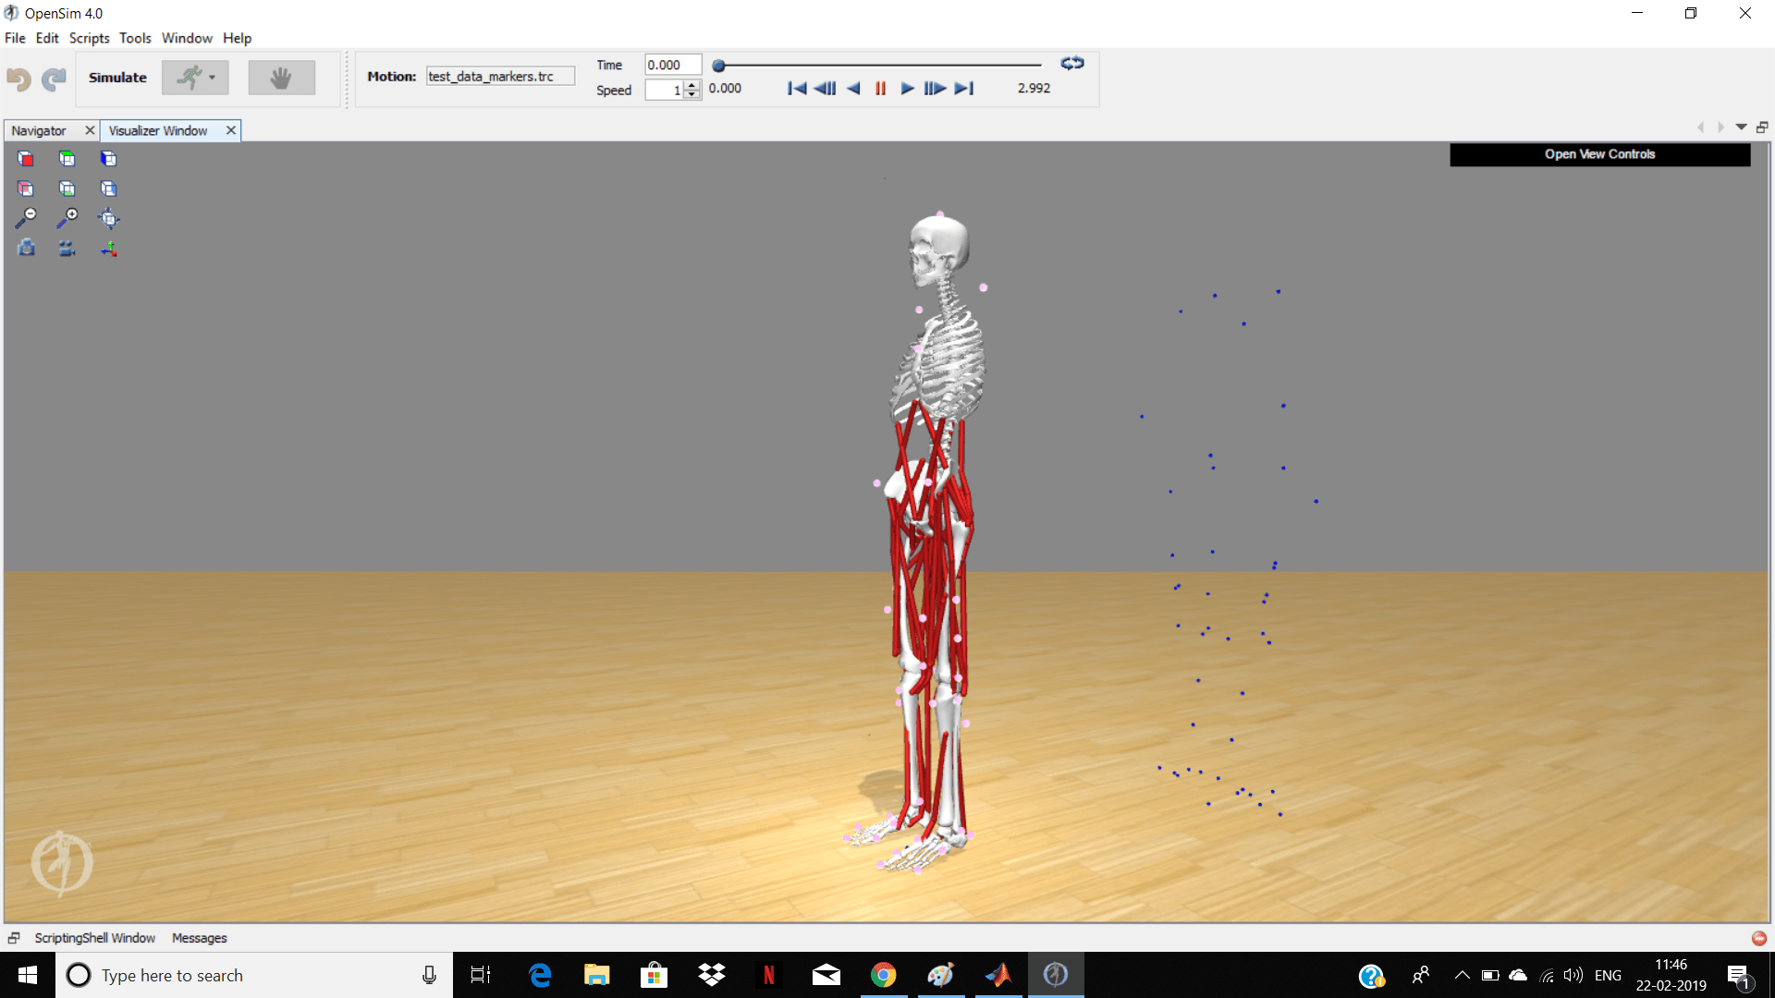Launch Microsoft Edge from taskbar
1775x998 pixels.
click(540, 975)
